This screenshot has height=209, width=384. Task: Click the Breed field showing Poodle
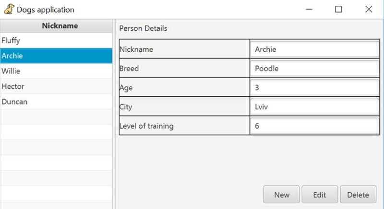pyautogui.click(x=315, y=68)
